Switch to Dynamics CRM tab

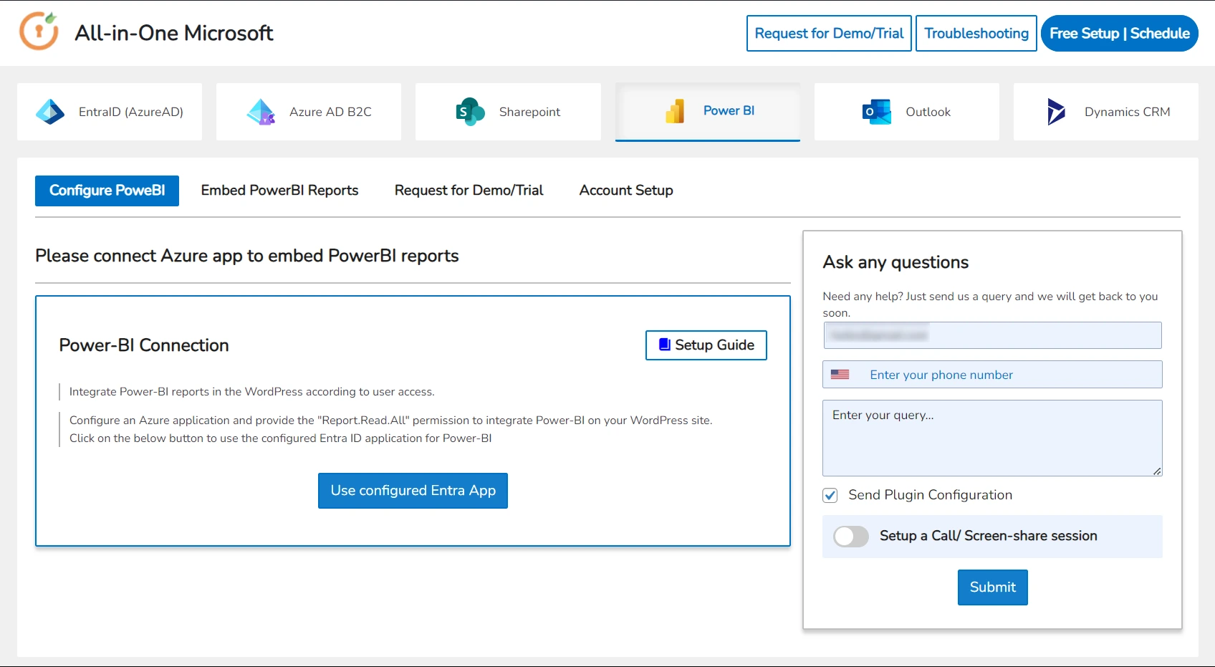pyautogui.click(x=1106, y=112)
